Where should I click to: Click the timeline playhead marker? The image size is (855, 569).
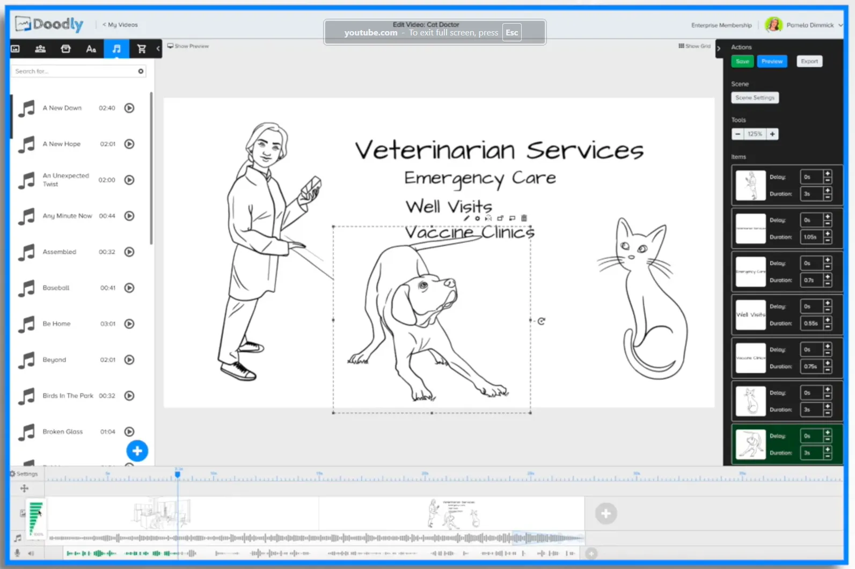[x=178, y=474]
